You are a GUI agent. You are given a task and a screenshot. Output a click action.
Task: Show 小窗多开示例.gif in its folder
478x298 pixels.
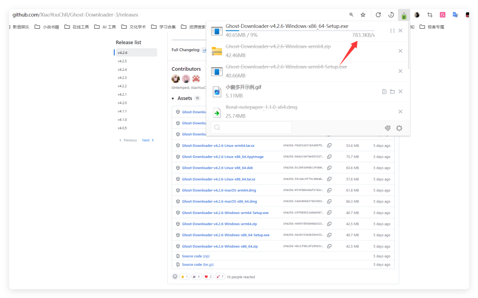click(x=392, y=92)
